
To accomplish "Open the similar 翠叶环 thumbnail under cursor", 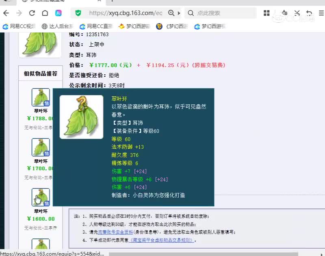I will [x=41, y=197].
